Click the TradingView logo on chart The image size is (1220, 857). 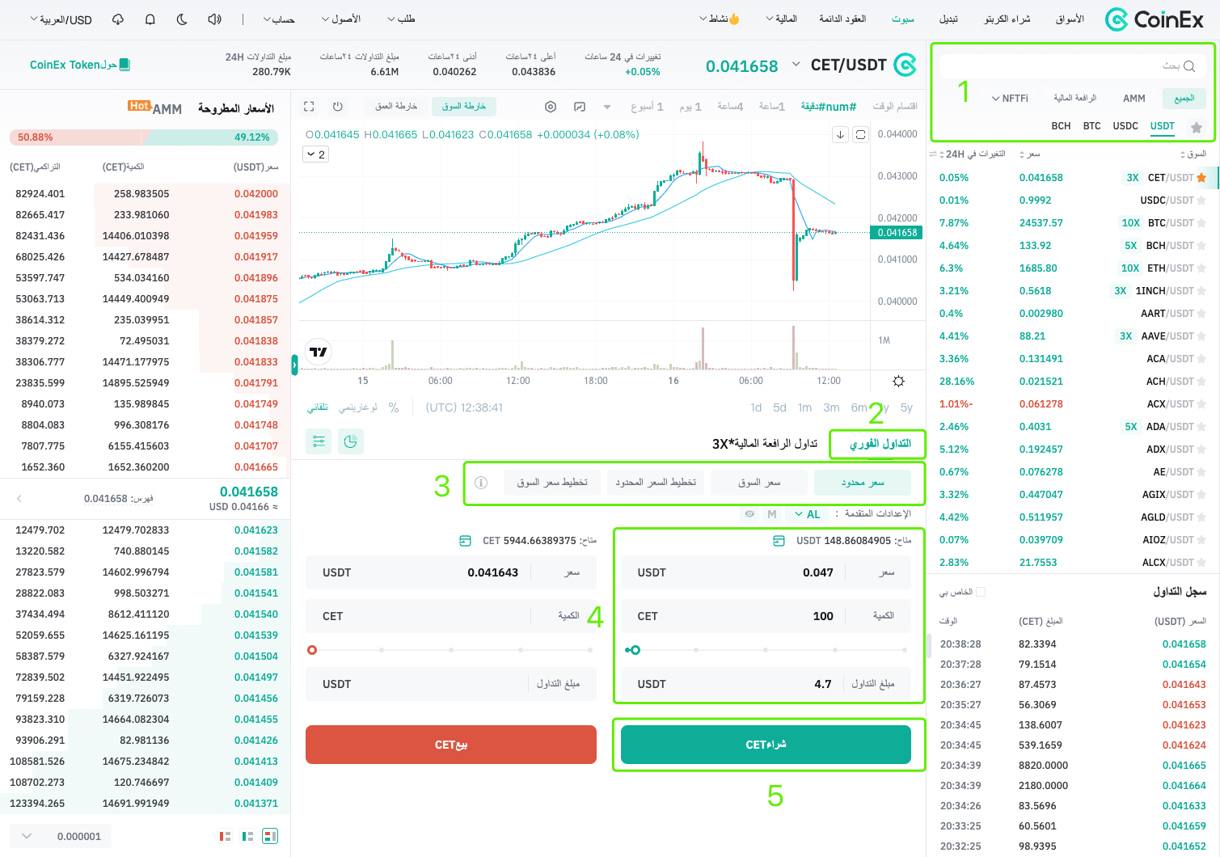click(319, 352)
